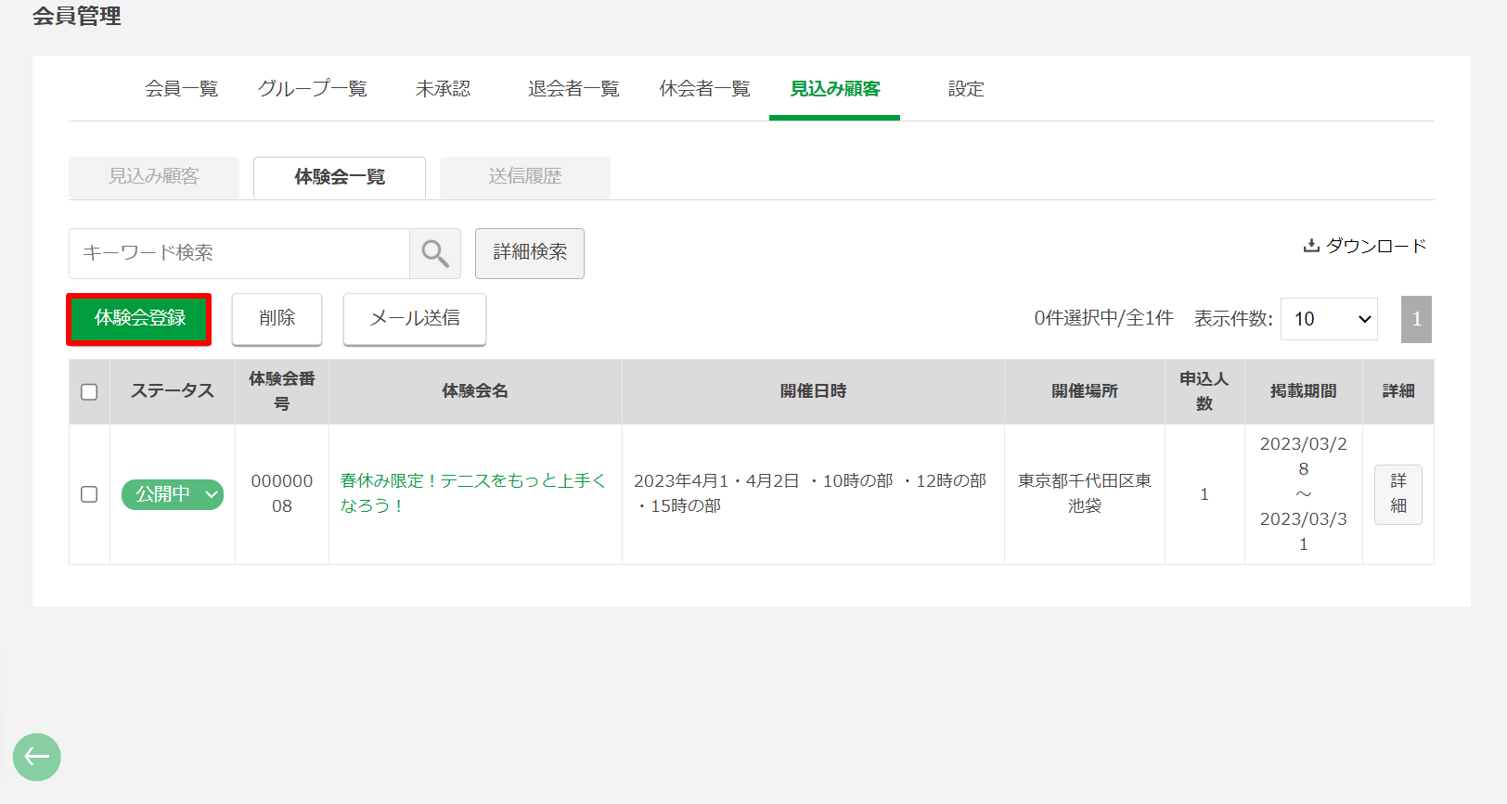Check the row checkbox for event 00000008
Viewport: 1507px width, 804px height.
[89, 494]
